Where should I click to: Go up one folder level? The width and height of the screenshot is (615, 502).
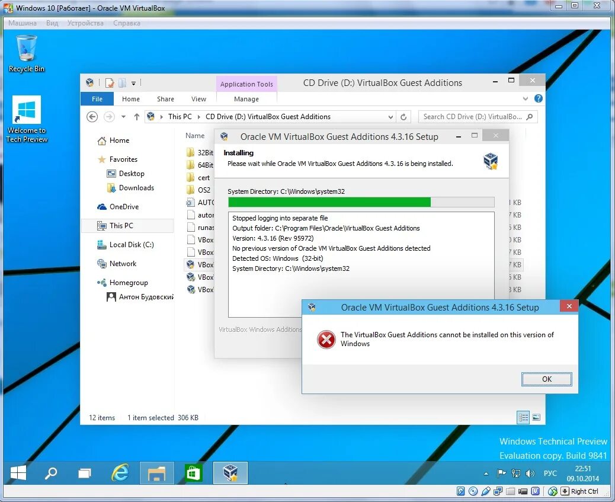pyautogui.click(x=136, y=117)
